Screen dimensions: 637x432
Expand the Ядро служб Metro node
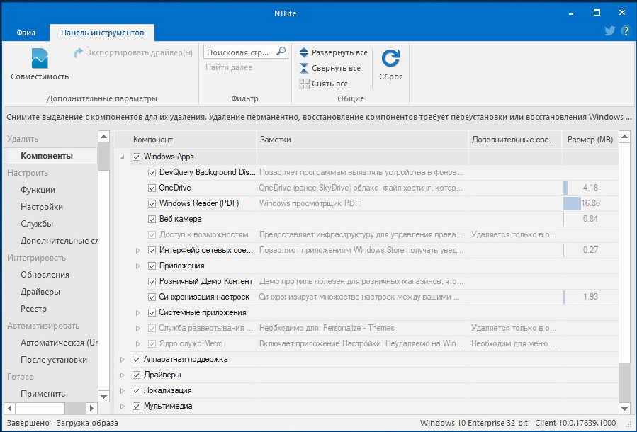[x=138, y=344]
